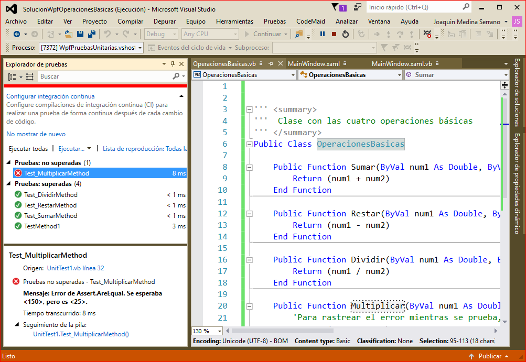Click the JS user account avatar
Viewport: 526px width, 362px height.
(517, 21)
